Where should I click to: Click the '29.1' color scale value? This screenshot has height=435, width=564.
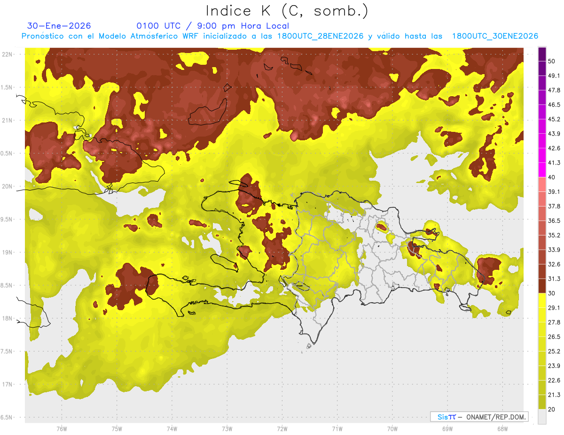click(554, 308)
